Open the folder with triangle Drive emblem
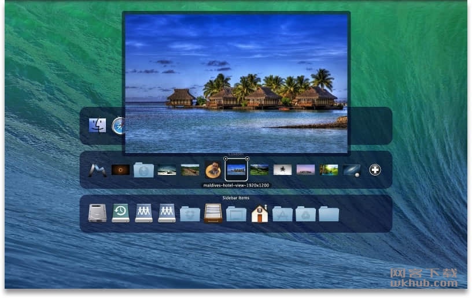Viewport: 472px width, 298px height. pos(305,214)
